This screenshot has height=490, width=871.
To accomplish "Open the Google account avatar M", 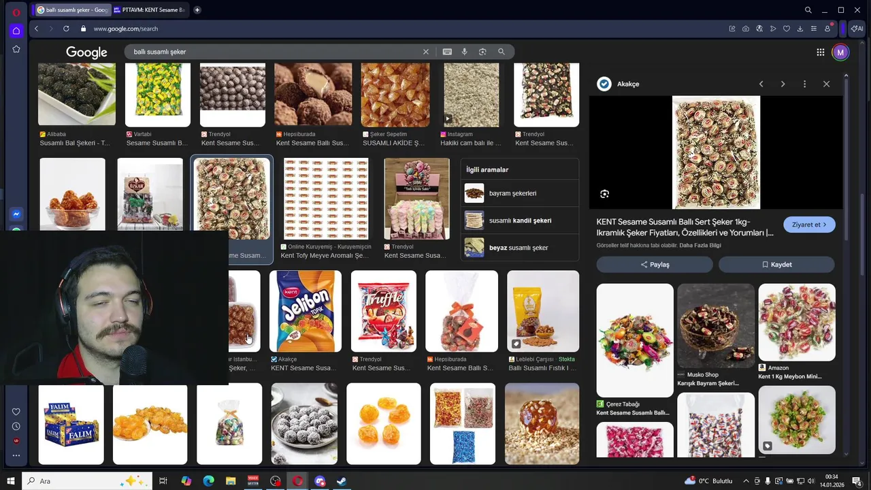I will pyautogui.click(x=840, y=52).
